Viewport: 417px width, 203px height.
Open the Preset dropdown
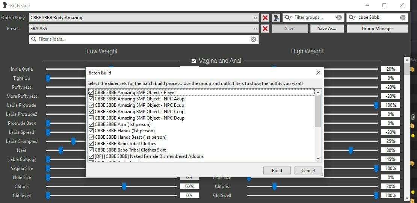coord(144,29)
